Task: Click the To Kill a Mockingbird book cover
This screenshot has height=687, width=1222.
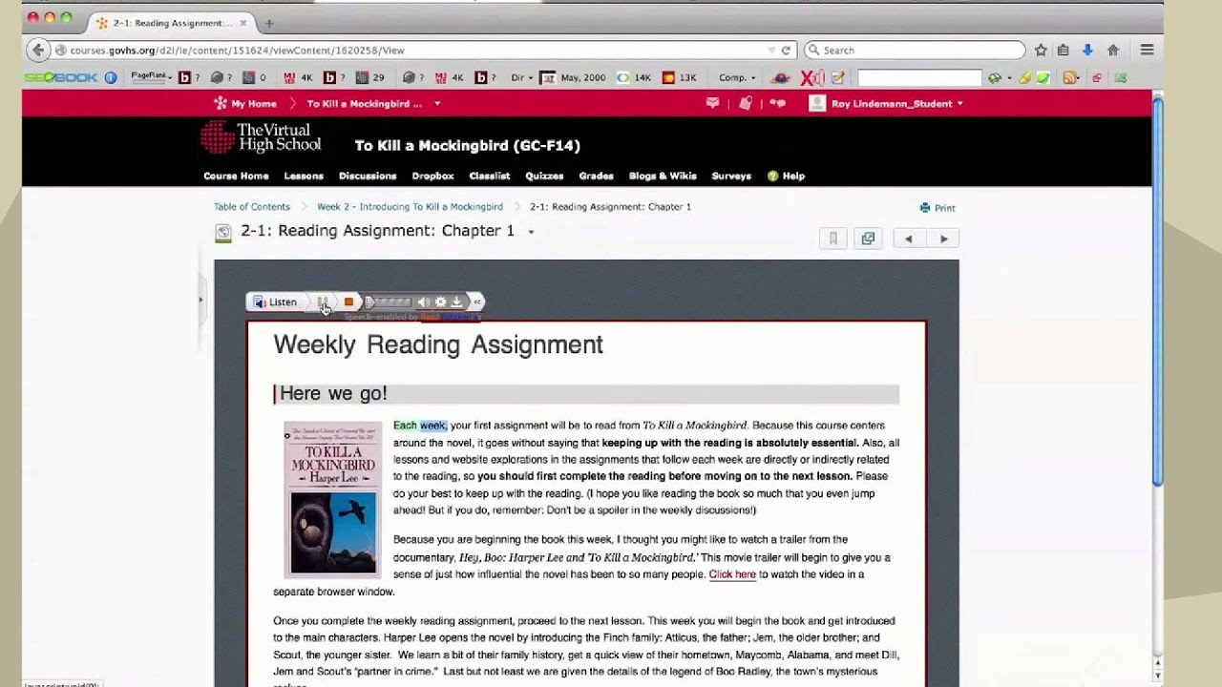Action: point(332,500)
